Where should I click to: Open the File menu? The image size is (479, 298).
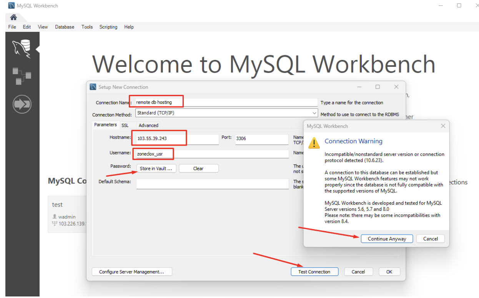point(12,27)
